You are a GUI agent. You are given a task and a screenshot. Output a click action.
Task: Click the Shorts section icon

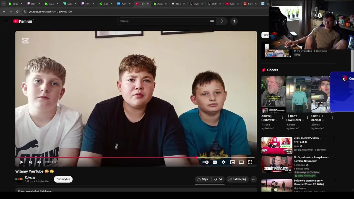coord(264,70)
